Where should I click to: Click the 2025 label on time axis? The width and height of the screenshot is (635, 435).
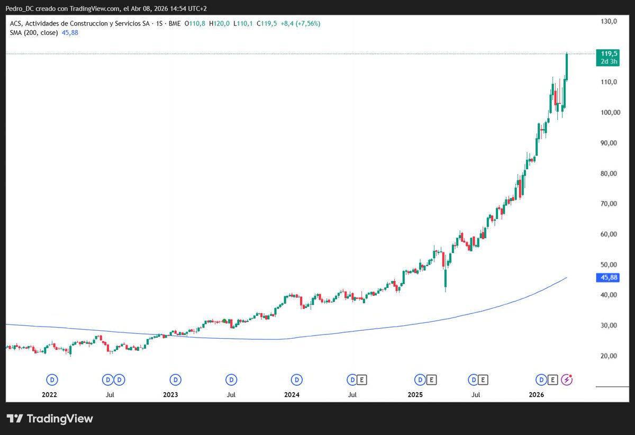(x=415, y=395)
